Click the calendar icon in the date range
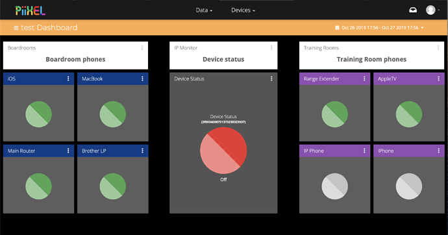Viewport: 448px width, 235px height. click(337, 28)
